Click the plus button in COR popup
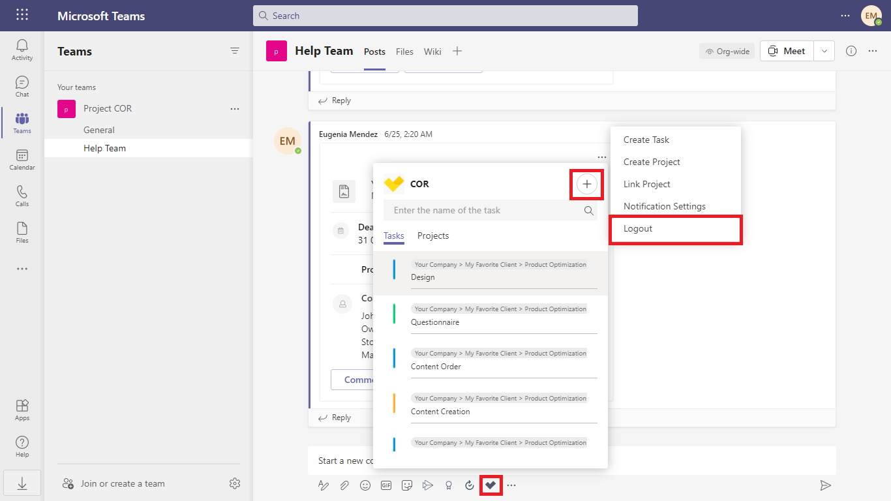 [587, 185]
